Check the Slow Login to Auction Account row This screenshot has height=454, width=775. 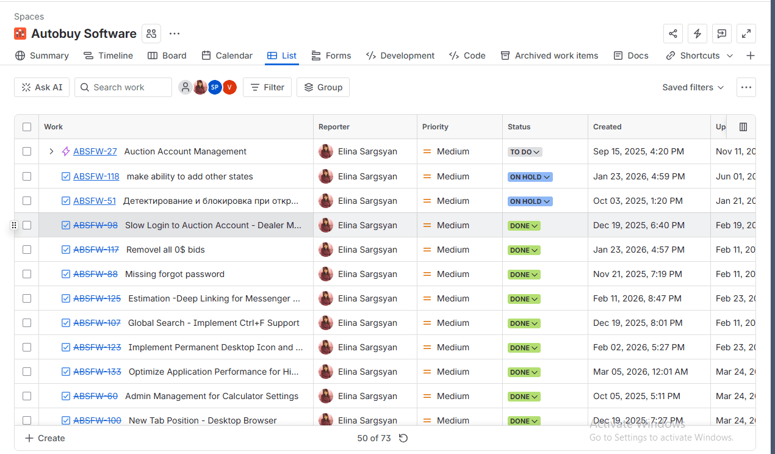27,225
